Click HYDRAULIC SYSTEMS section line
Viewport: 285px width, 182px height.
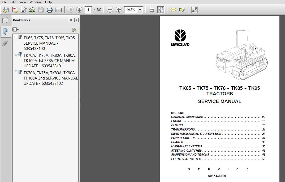pos(218,146)
